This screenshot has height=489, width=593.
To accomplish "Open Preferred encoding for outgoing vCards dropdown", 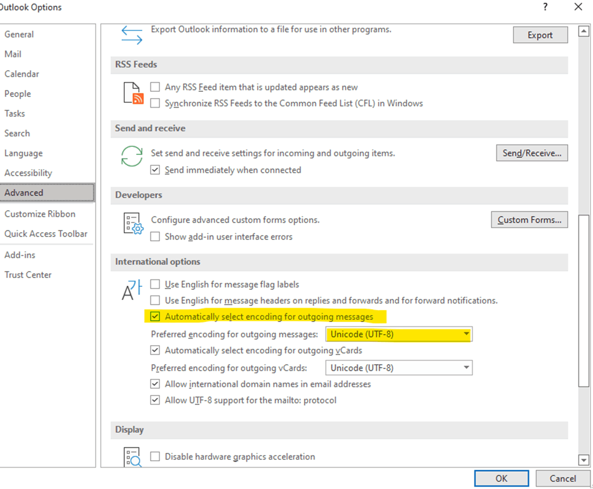I will (x=399, y=368).
